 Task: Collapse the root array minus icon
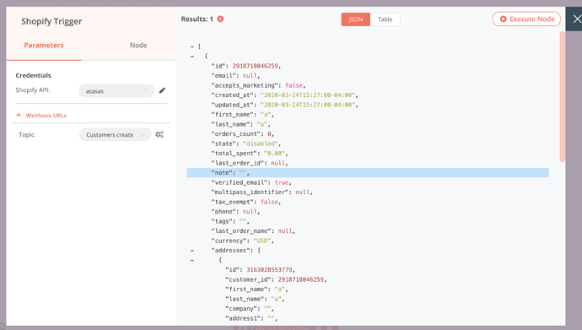click(192, 46)
